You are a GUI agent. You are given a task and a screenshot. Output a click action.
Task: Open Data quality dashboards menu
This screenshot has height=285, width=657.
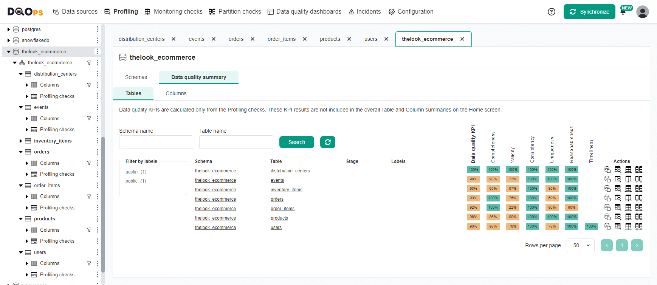[x=304, y=12]
